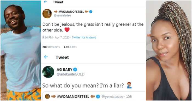The image size is (192, 101).
Task: Click the 9:54 PM - Apr 7, 2020 timestamp
Action: (56, 37)
